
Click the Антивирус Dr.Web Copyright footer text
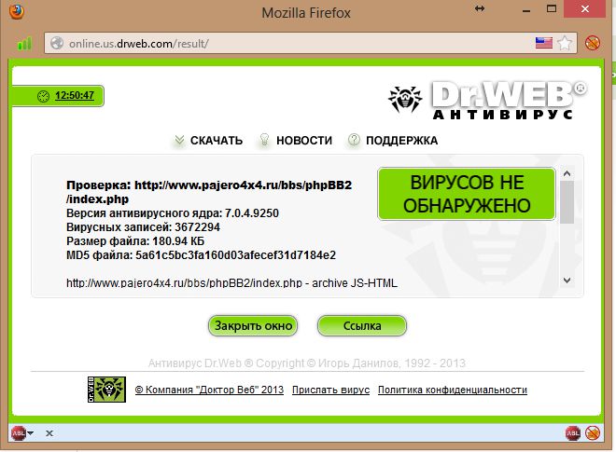[x=307, y=363]
